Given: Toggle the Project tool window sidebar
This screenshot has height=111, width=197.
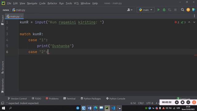Looking at the screenshot, I should pyautogui.click(x=2, y=20).
